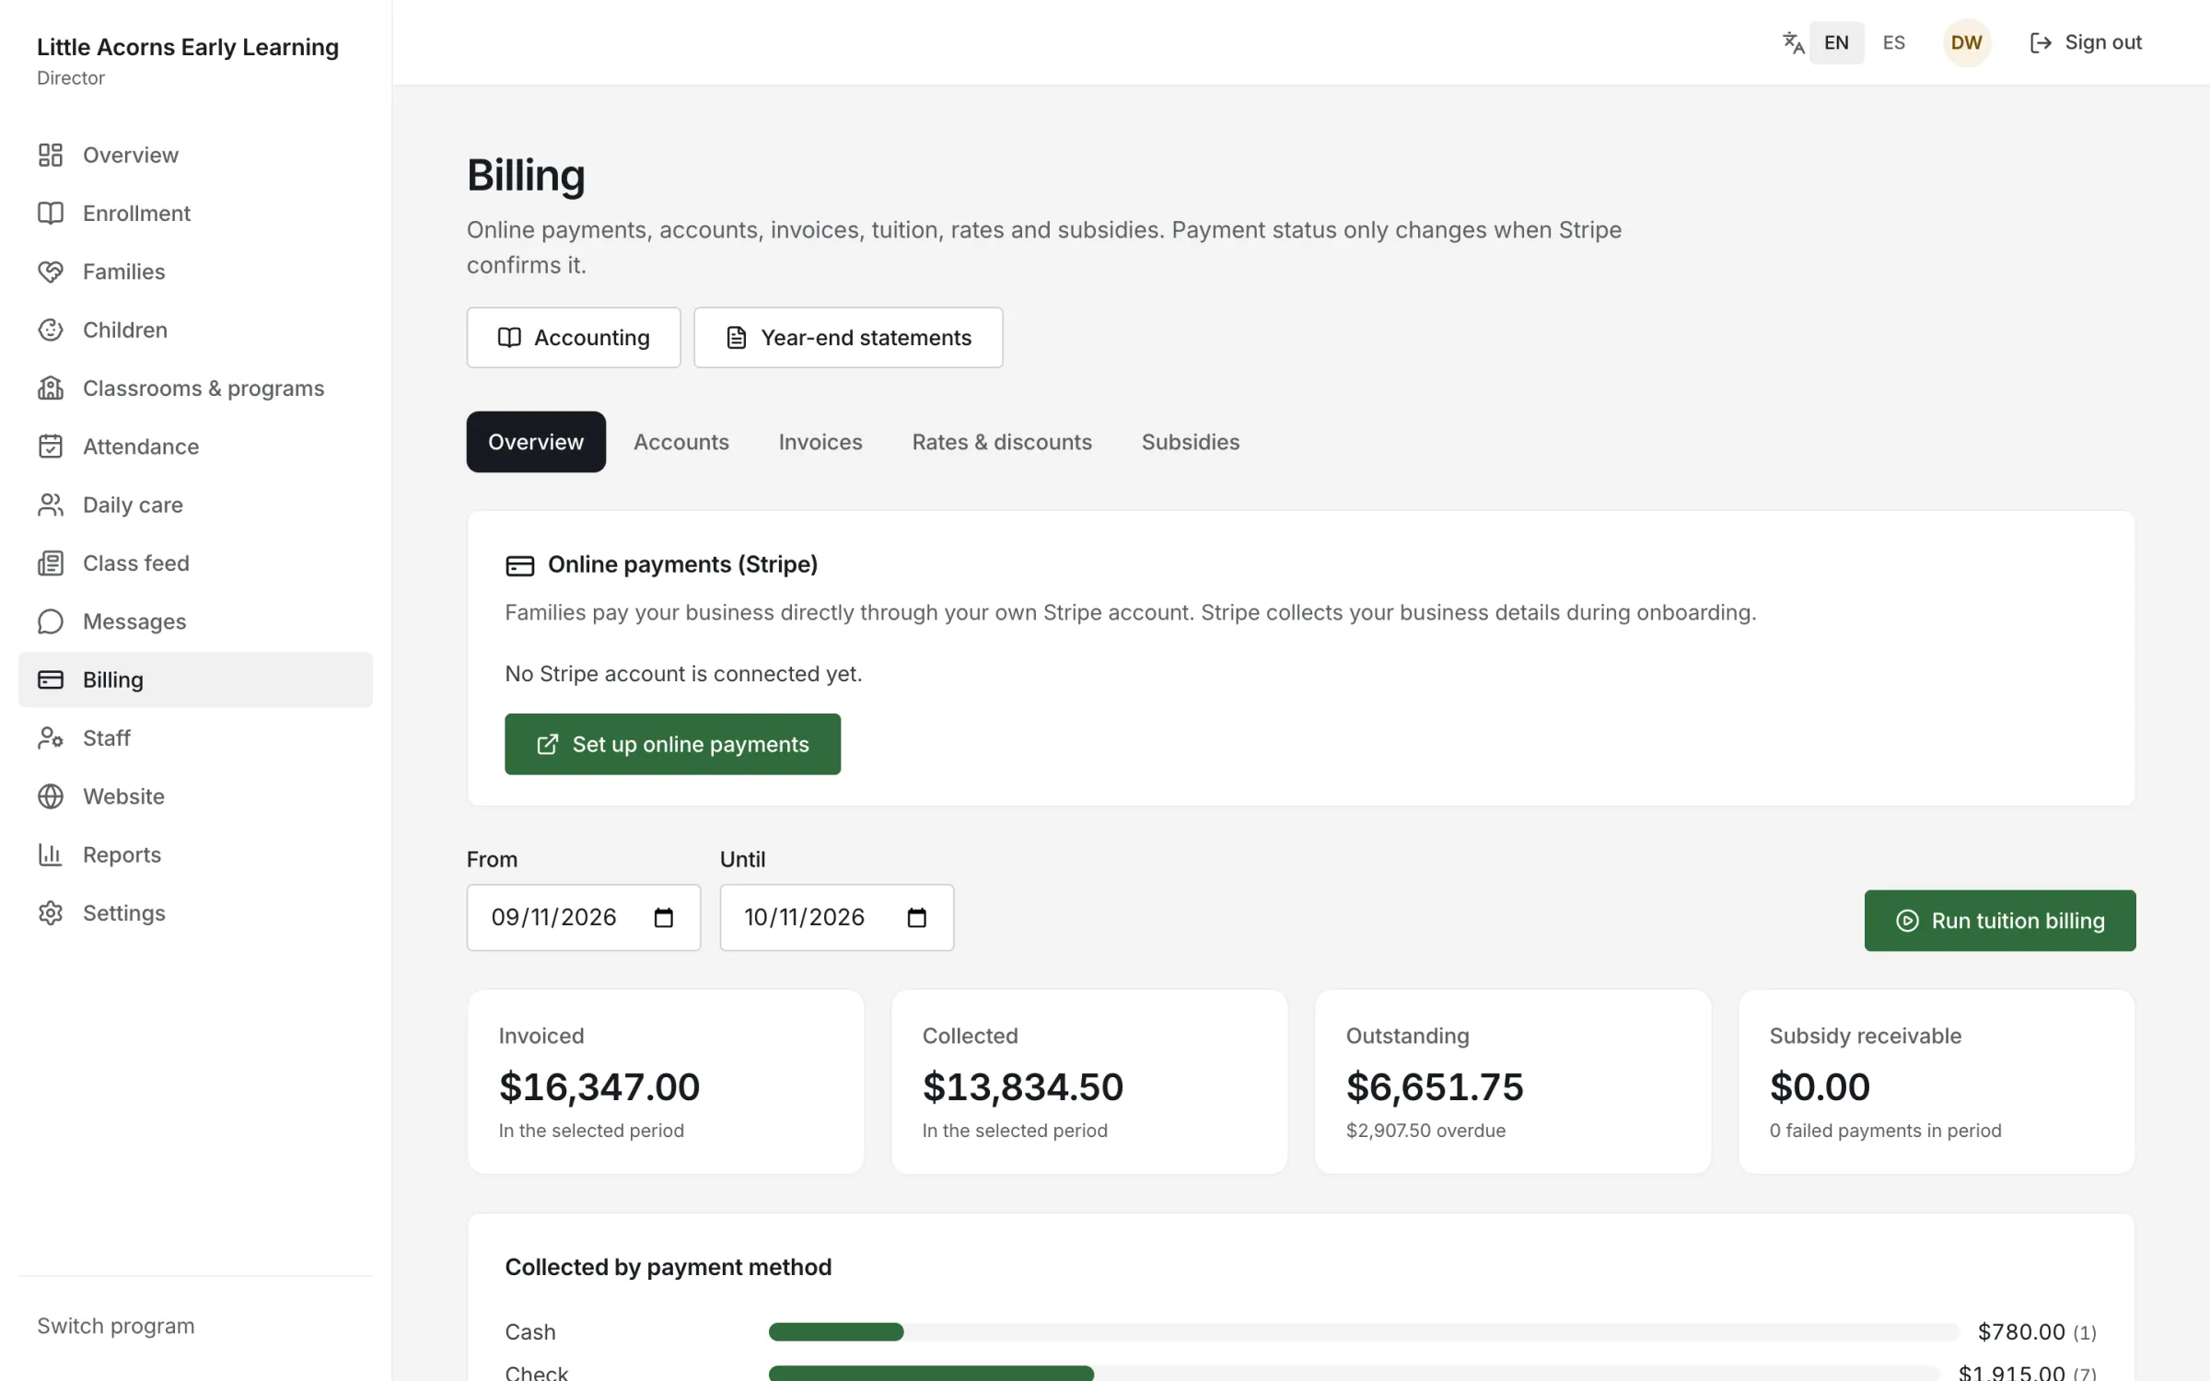2210x1381 pixels.
Task: Switch language to EN
Action: pos(1836,42)
